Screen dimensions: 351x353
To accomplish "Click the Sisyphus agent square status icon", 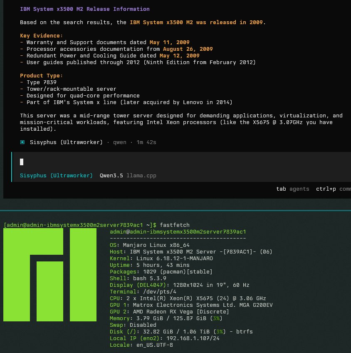I will coord(22,142).
